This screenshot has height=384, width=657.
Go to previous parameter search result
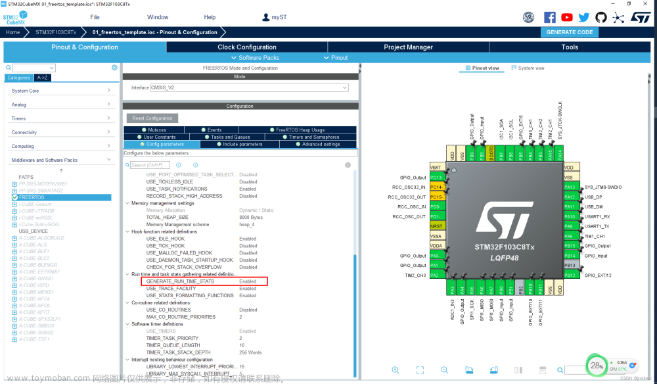[179, 165]
